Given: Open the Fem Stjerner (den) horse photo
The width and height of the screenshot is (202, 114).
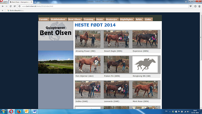Looking at the screenshot, I should point(88,64).
